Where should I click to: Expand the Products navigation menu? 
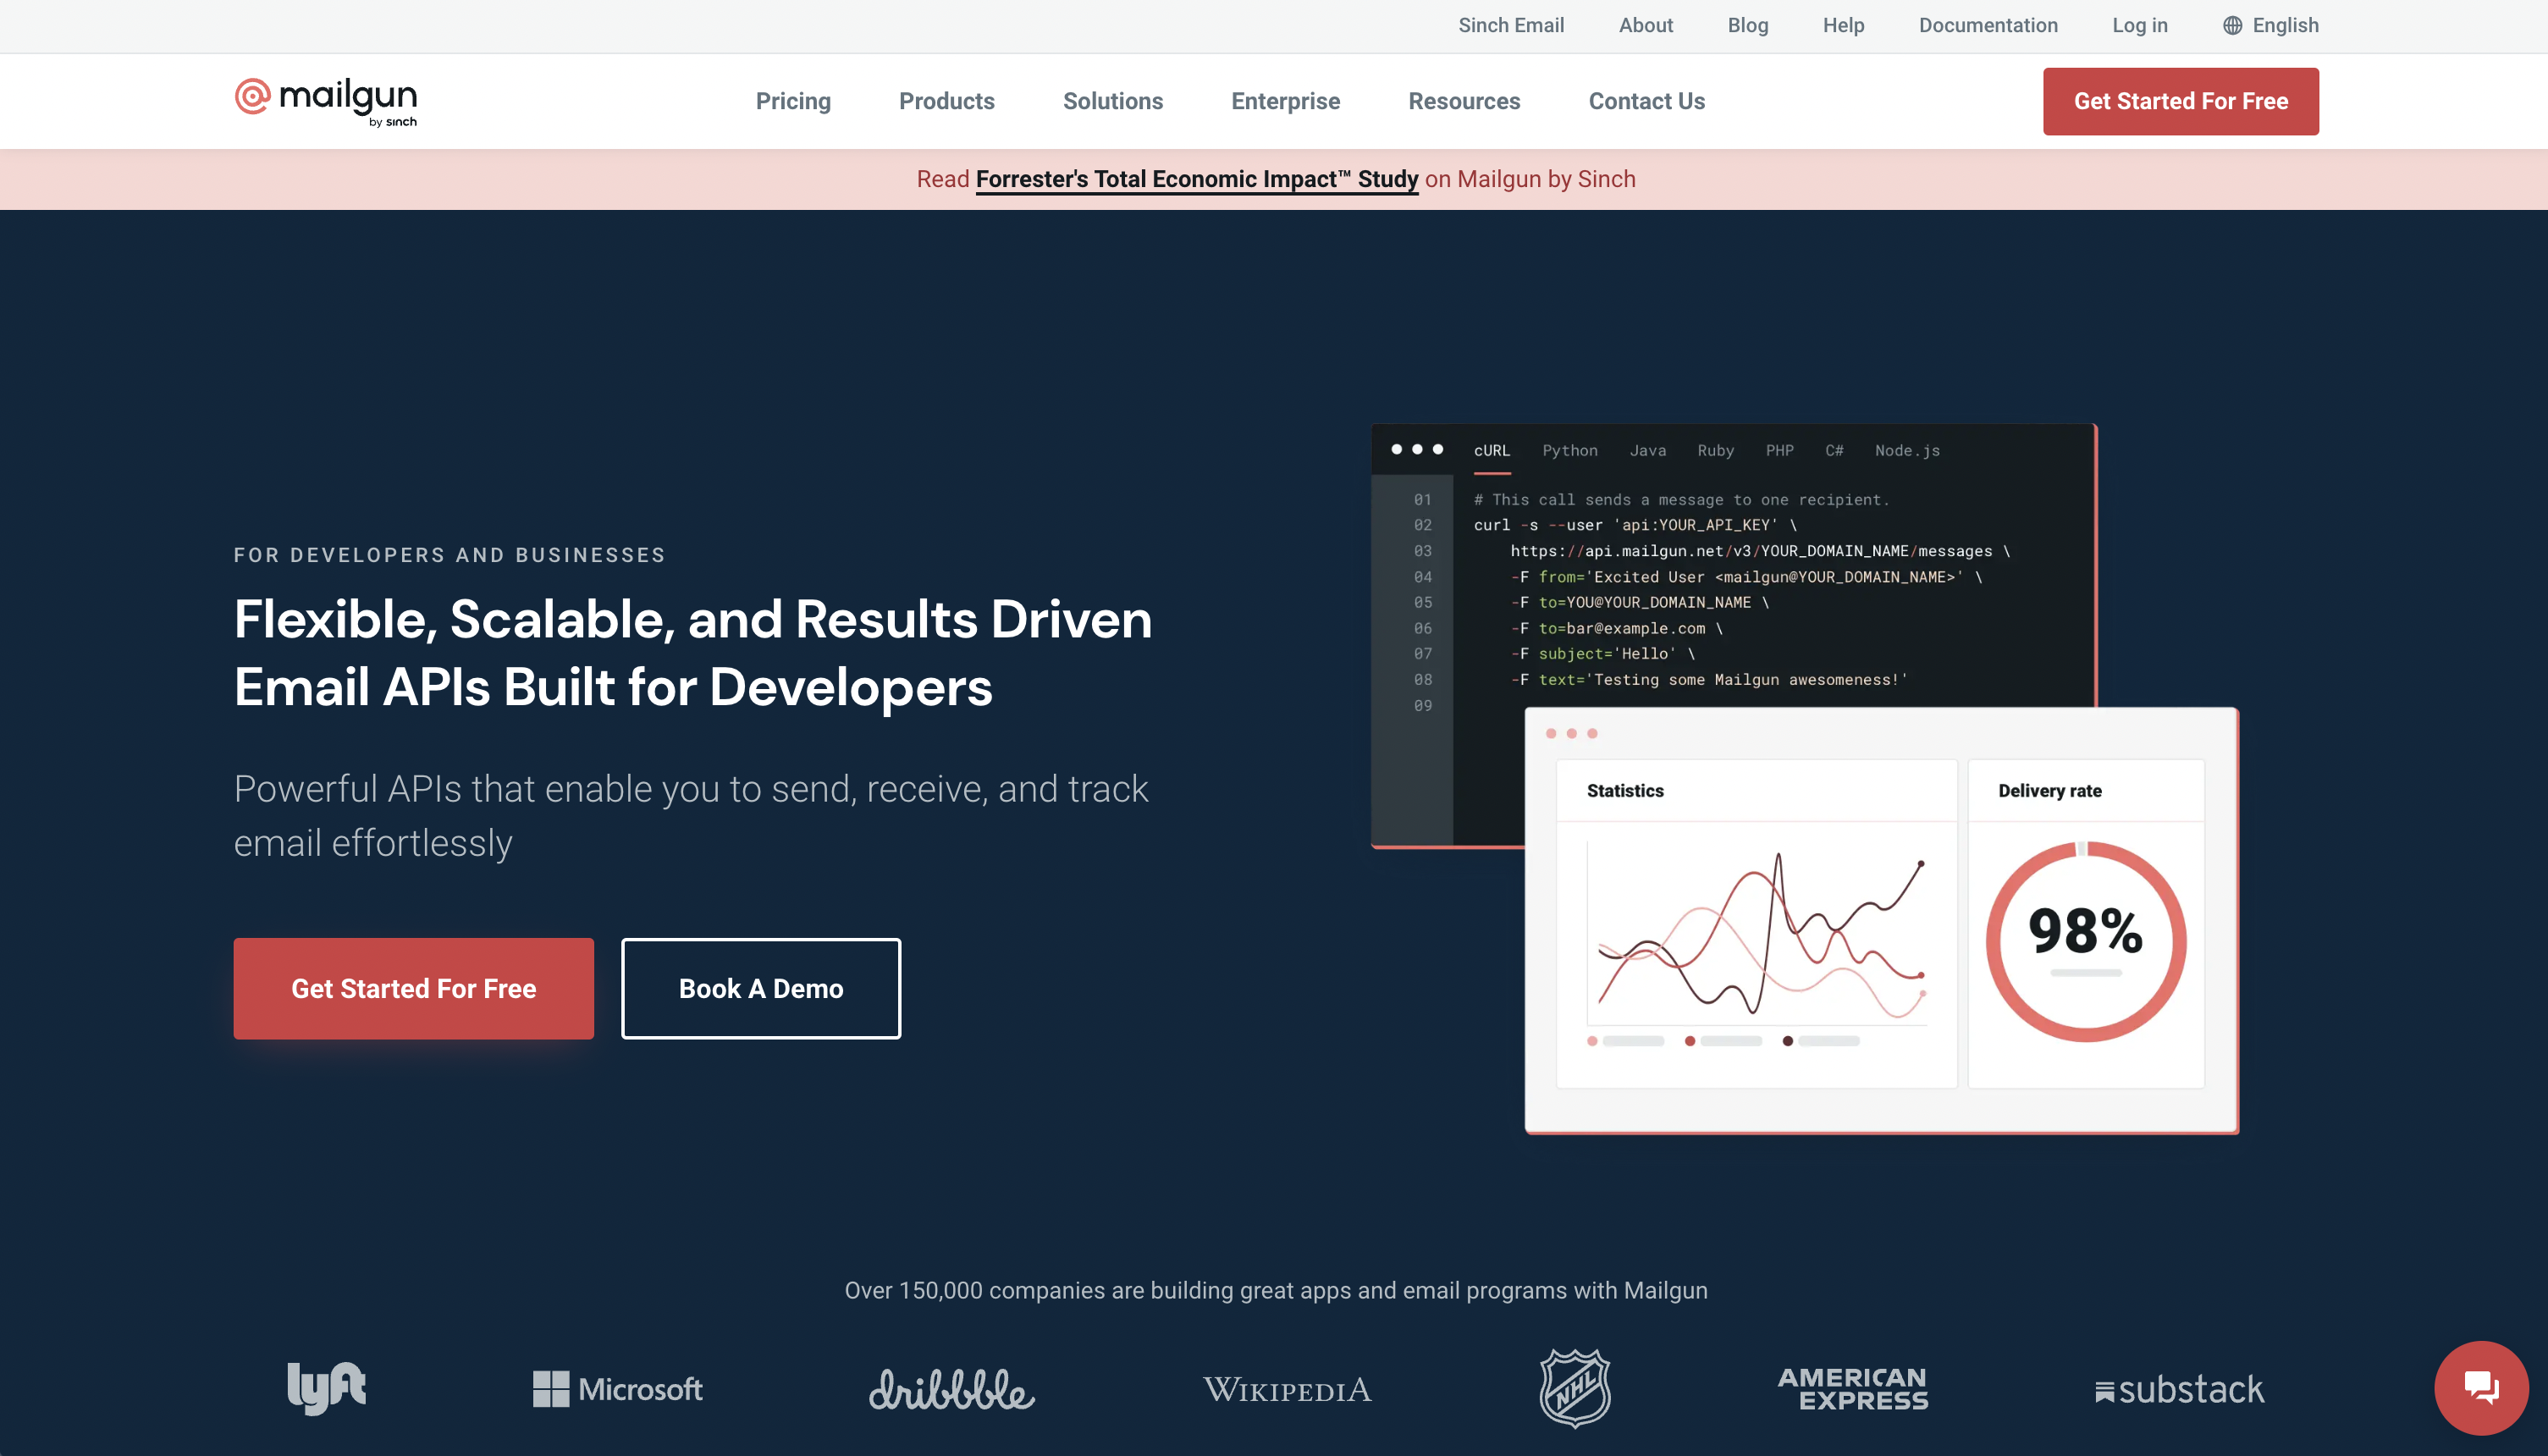click(946, 101)
